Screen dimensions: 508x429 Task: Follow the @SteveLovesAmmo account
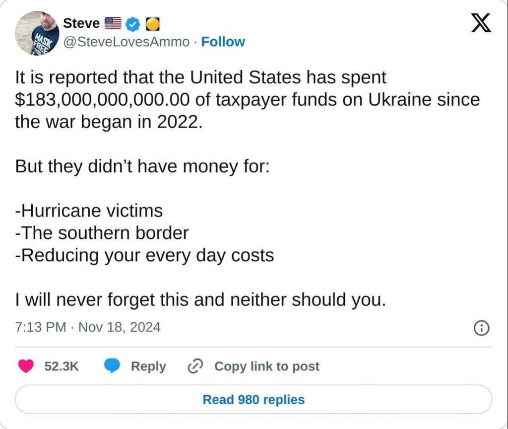tap(223, 42)
